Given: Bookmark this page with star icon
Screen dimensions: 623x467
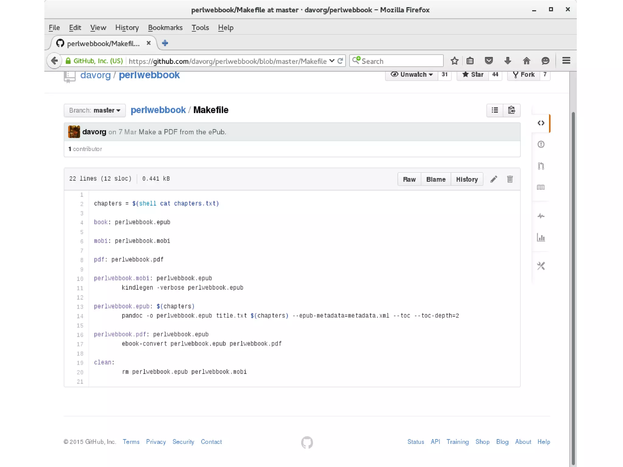Looking at the screenshot, I should point(454,61).
